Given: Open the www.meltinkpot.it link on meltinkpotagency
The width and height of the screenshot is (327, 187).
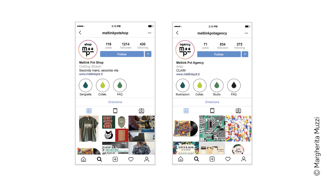Looking at the screenshot, I should (188, 74).
